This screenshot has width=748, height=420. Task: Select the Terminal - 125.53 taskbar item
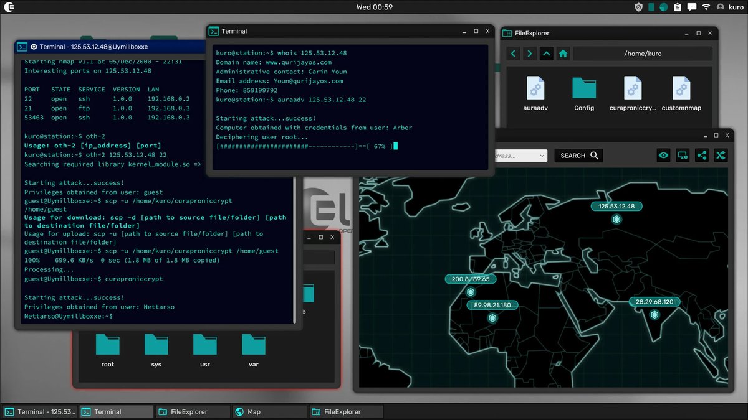tap(40, 411)
